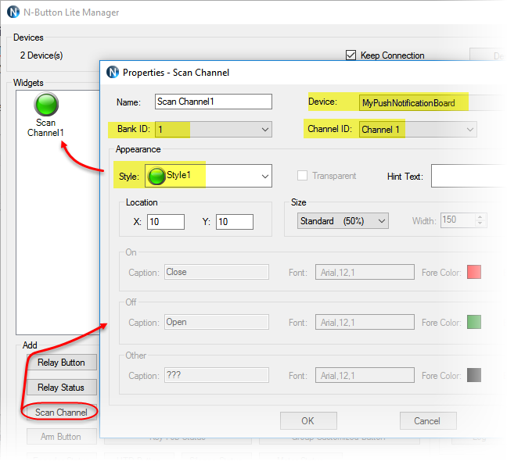
Task: Expand the Style dropdown list
Action: click(264, 177)
